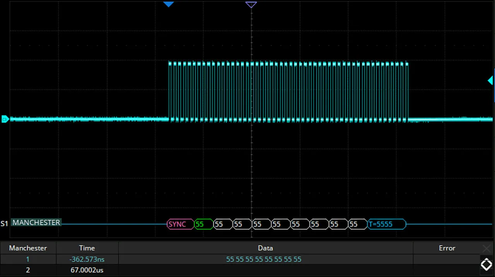The height and width of the screenshot is (277, 495).
Task: Click the trigger level arrow on right edge
Action: [490, 80]
